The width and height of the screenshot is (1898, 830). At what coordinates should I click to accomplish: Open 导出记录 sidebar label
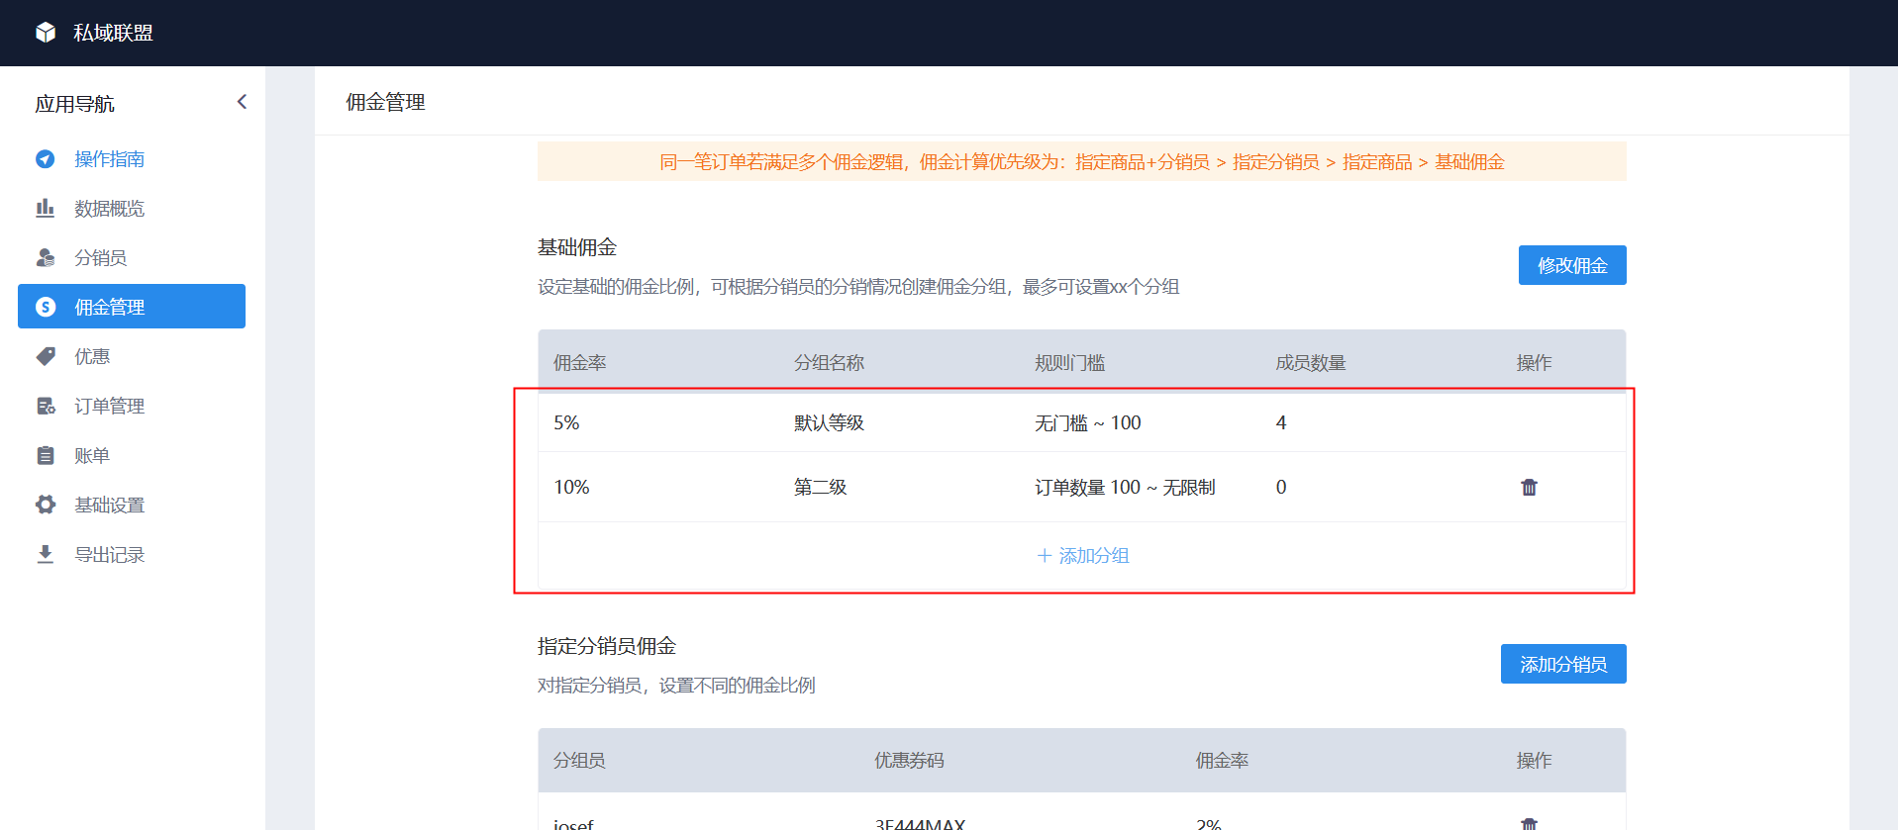[x=109, y=554]
